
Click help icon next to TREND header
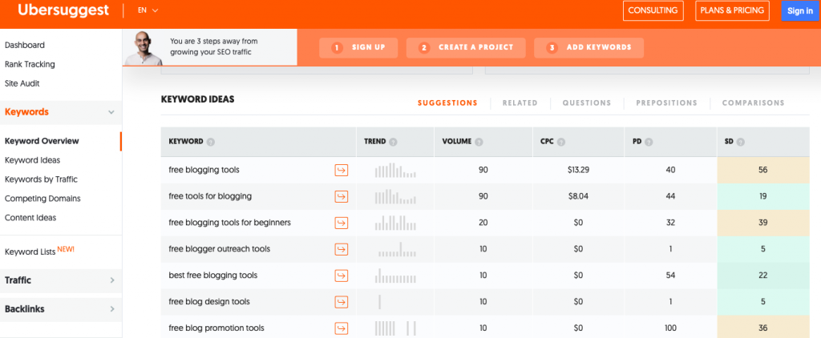pos(393,142)
